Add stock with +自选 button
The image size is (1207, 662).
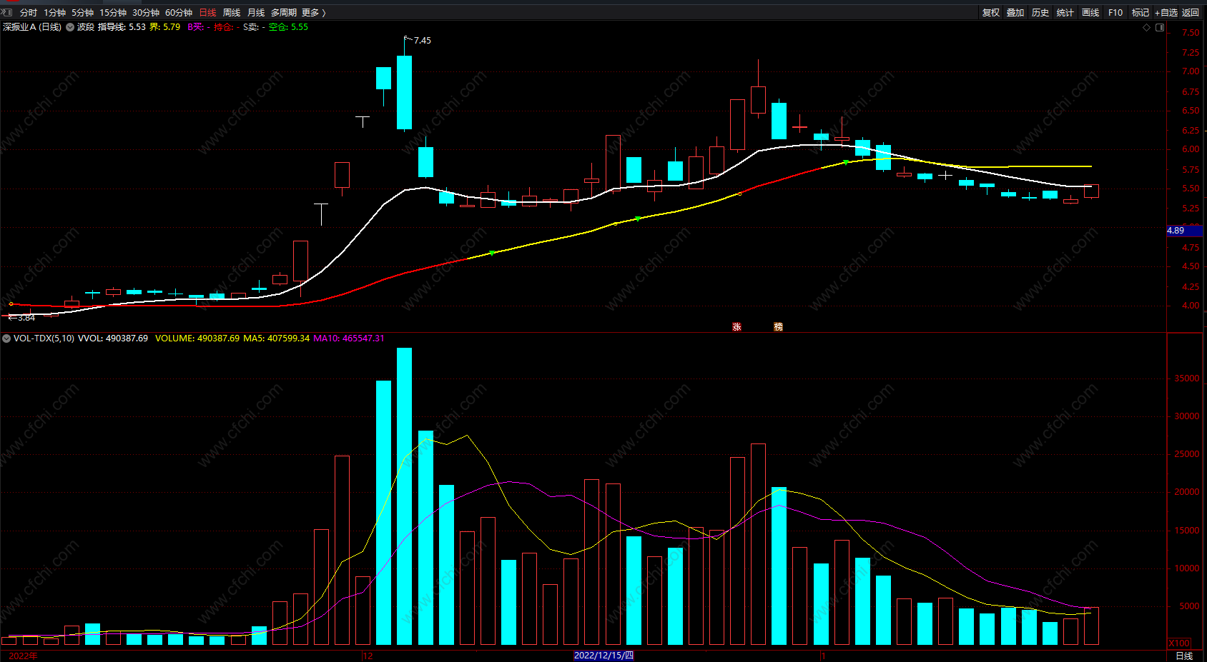(x=1166, y=13)
